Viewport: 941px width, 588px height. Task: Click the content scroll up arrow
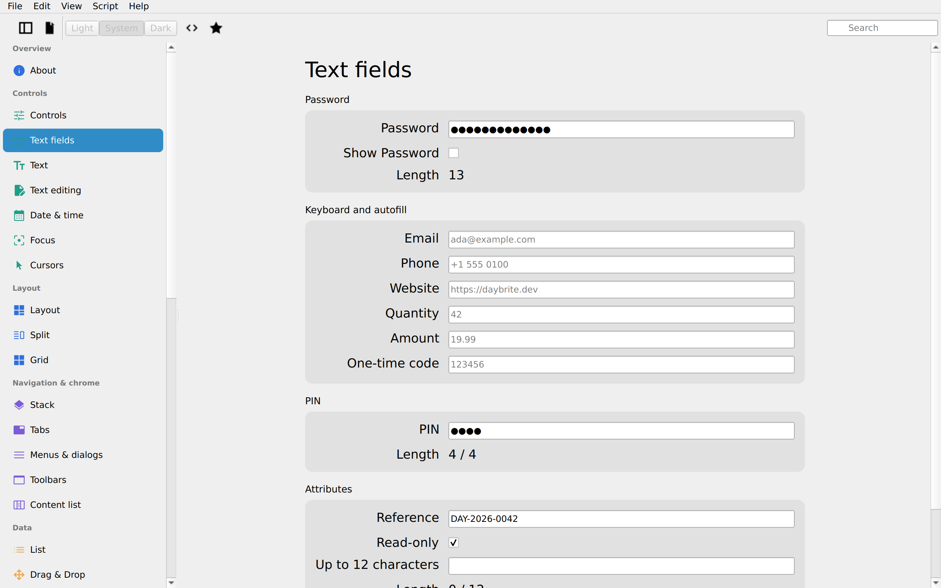[935, 47]
